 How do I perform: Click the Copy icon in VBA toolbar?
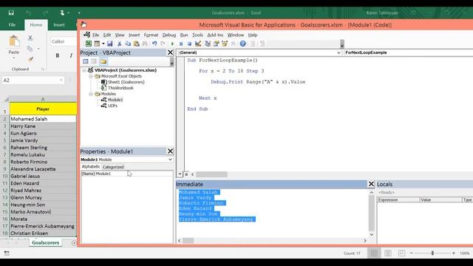[128, 44]
